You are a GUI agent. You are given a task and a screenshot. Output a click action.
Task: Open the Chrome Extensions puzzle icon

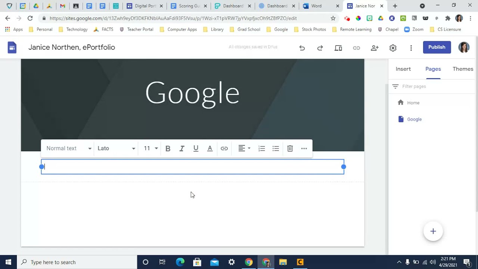tap(448, 18)
